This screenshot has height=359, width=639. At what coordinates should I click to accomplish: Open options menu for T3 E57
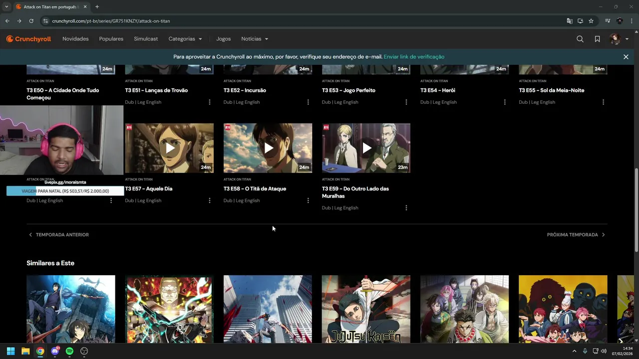[x=210, y=200]
